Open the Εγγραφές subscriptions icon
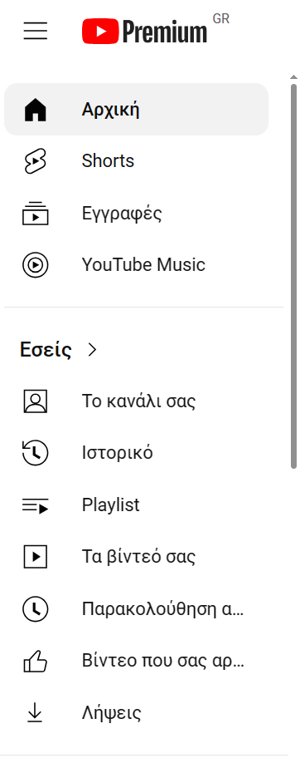This screenshot has height=763, width=300. [x=36, y=213]
